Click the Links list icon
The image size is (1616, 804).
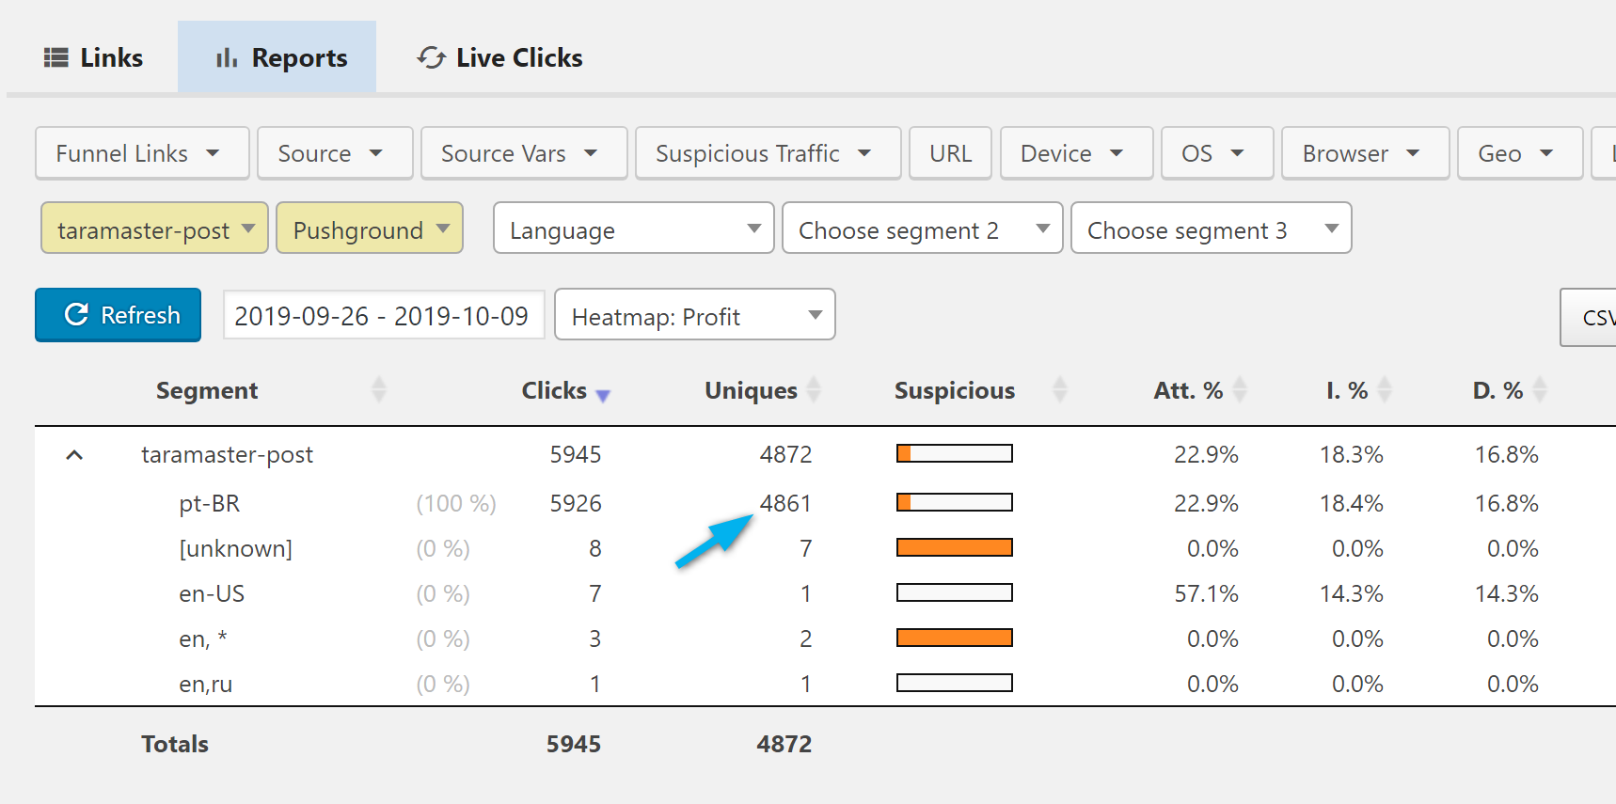click(56, 58)
